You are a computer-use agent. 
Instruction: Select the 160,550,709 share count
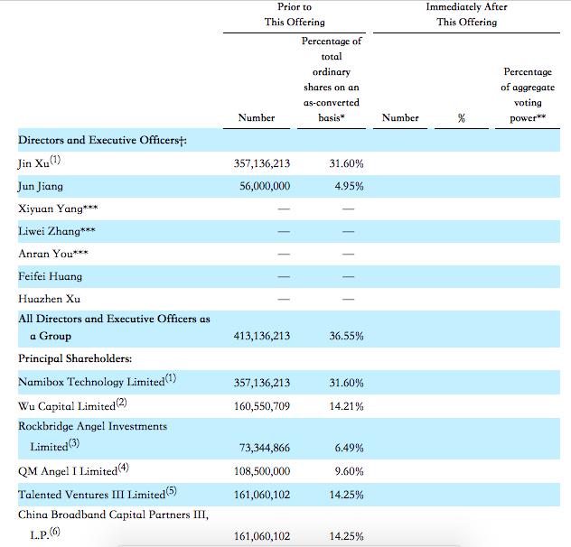coord(262,406)
